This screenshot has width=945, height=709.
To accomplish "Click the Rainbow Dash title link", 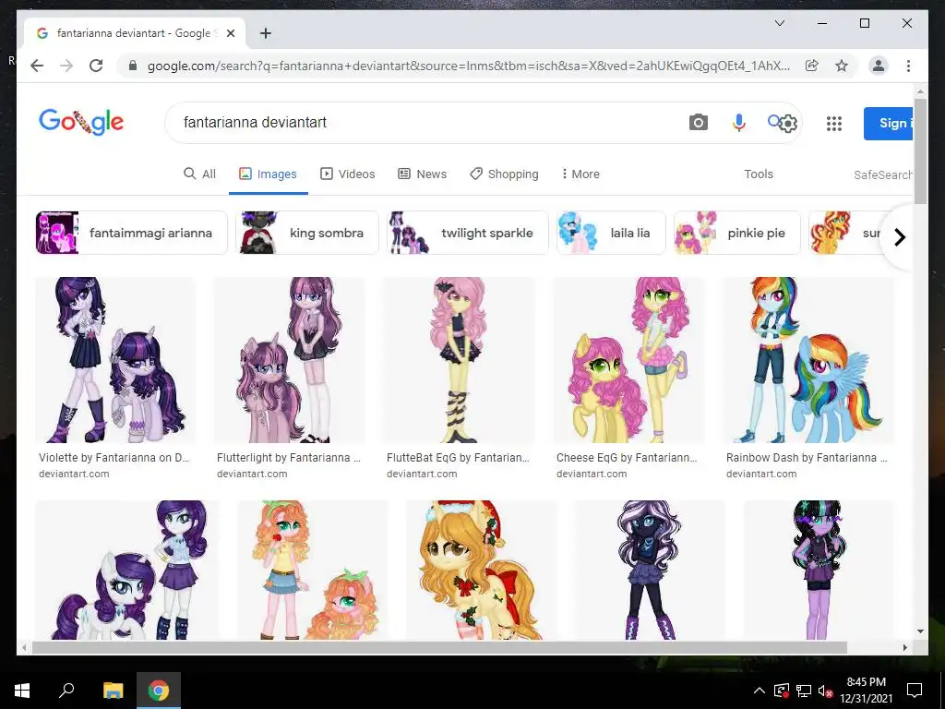I will pyautogui.click(x=807, y=458).
